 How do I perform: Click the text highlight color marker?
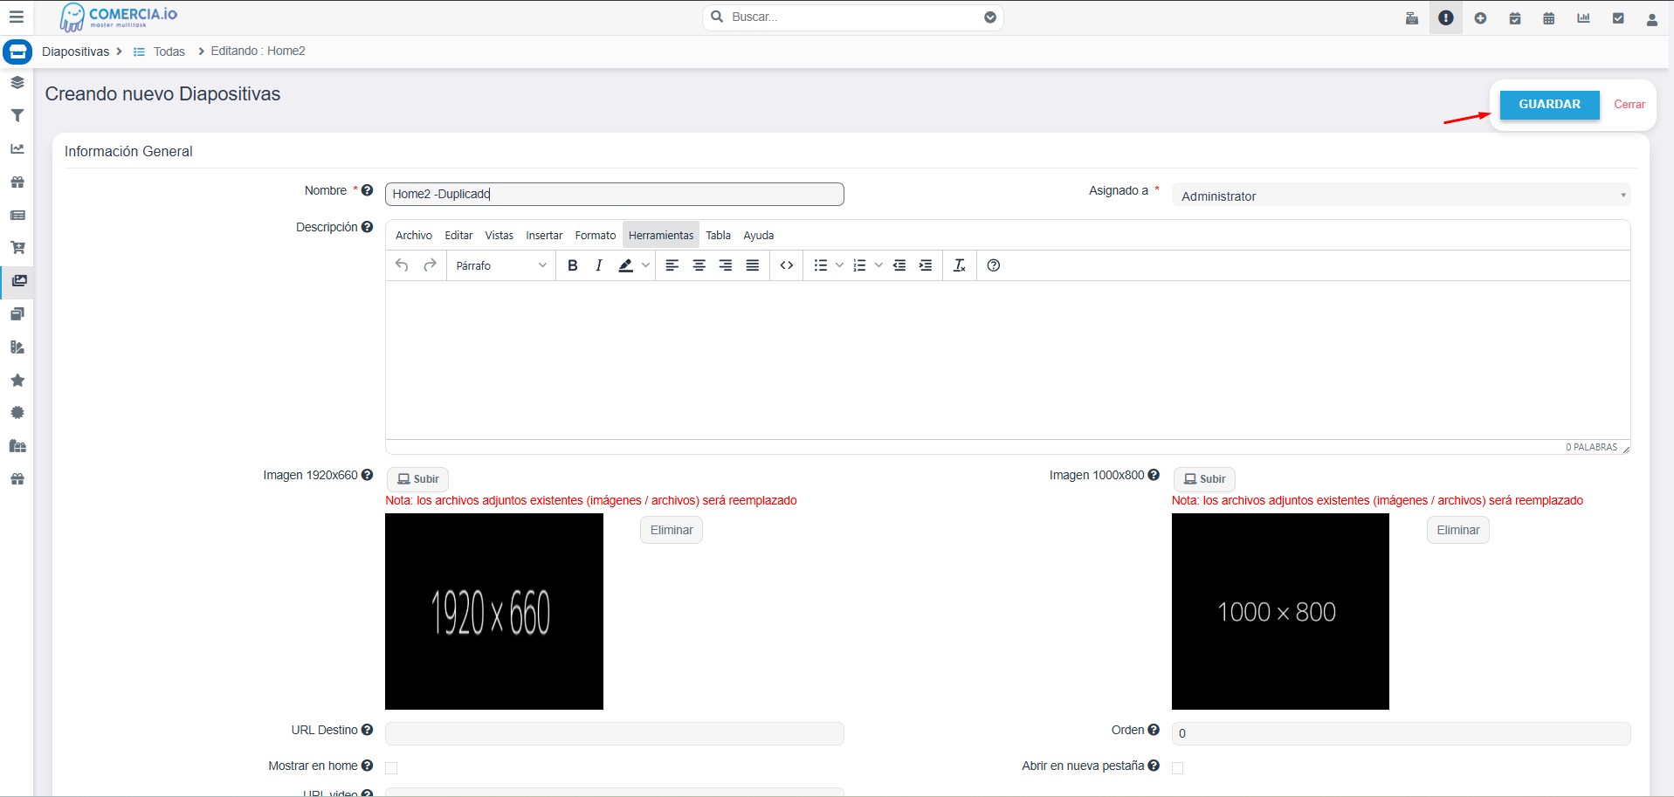click(x=626, y=265)
